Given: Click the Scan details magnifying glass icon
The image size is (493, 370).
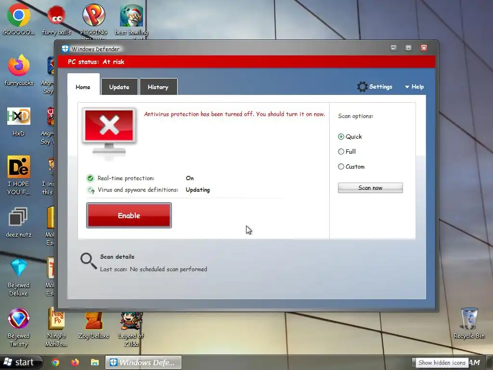Looking at the screenshot, I should (x=89, y=261).
